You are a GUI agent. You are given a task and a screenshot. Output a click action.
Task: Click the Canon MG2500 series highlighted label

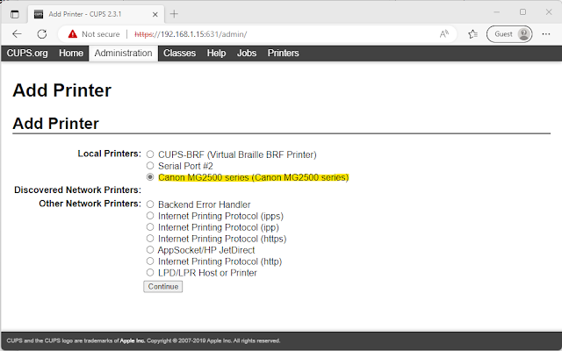[254, 177]
